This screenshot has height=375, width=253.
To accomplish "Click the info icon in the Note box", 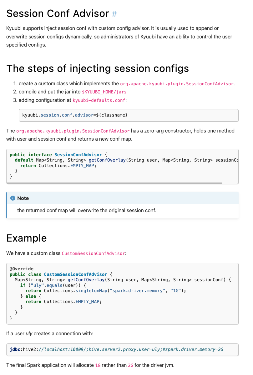I will pyautogui.click(x=13, y=198).
